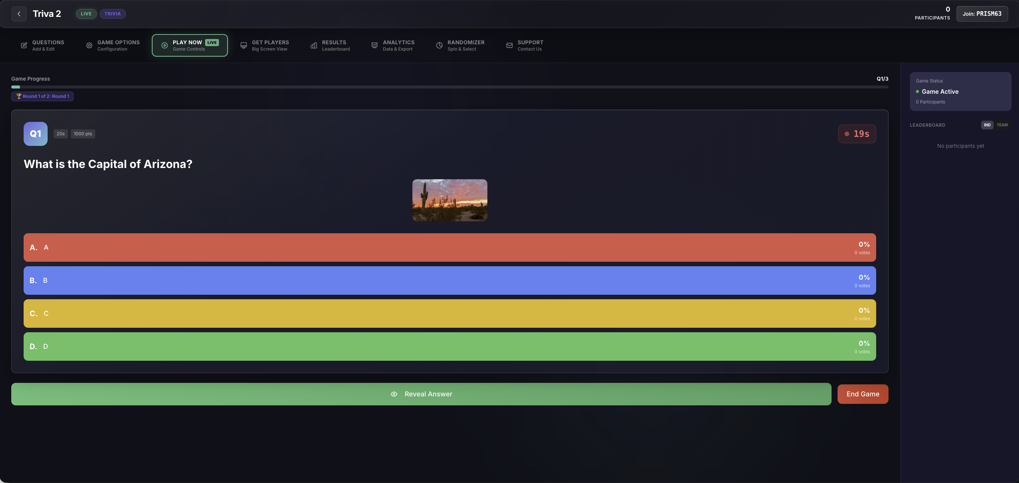The image size is (1019, 483).
Task: Click the 'What is the Capital of Arizona?' question
Action: click(x=108, y=164)
